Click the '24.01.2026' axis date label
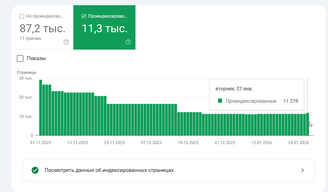This screenshot has width=328, height=192. [x=298, y=143]
